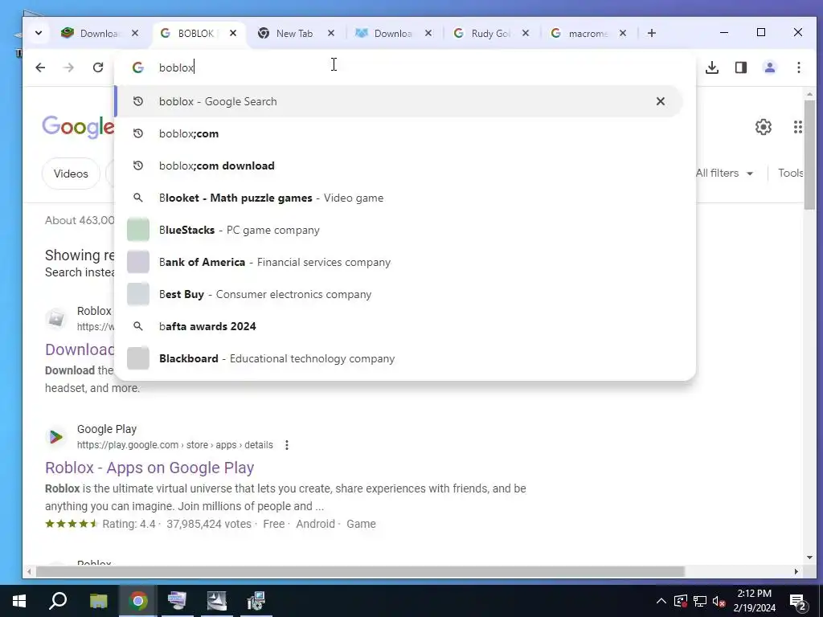This screenshot has width=823, height=617.
Task: Click the Google logo
Action: pyautogui.click(x=78, y=127)
